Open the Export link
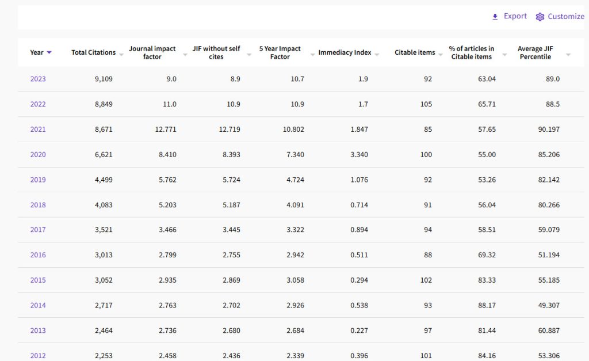The width and height of the screenshot is (589, 361). pyautogui.click(x=515, y=16)
